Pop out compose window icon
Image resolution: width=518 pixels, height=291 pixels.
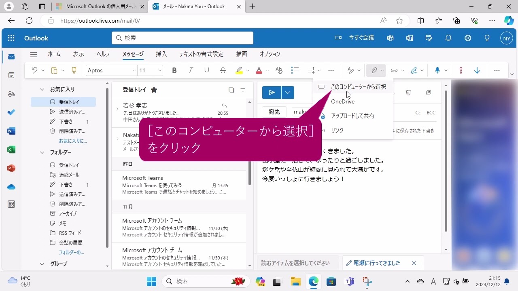(x=429, y=93)
